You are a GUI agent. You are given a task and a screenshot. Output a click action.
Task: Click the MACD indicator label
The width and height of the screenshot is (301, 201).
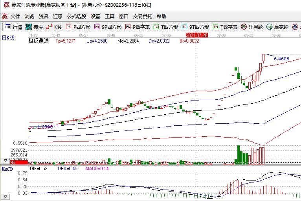tap(7, 169)
